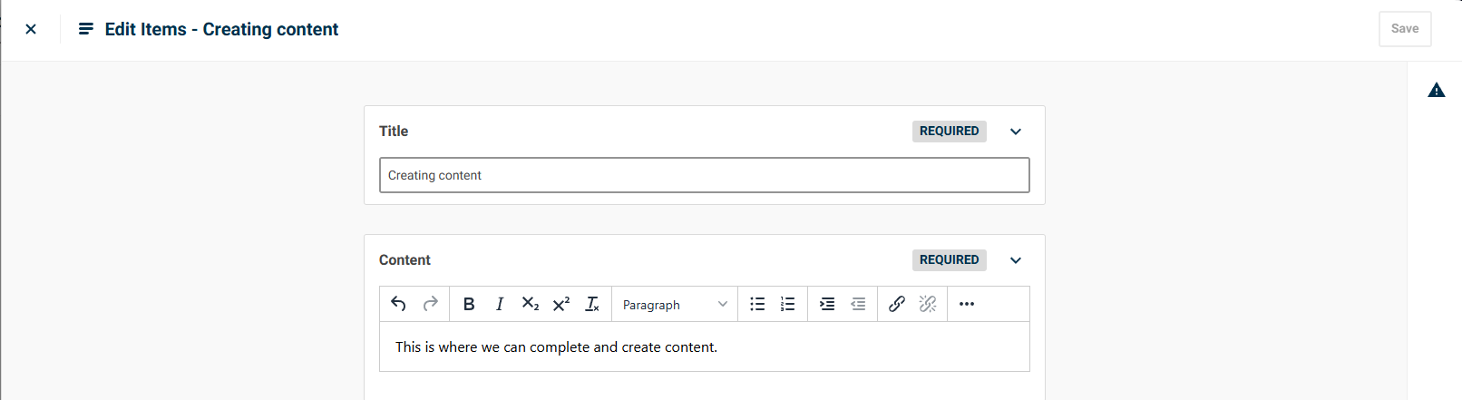Show more toolbar options ellipsis
Viewport: 1462px width, 400px height.
pos(967,304)
